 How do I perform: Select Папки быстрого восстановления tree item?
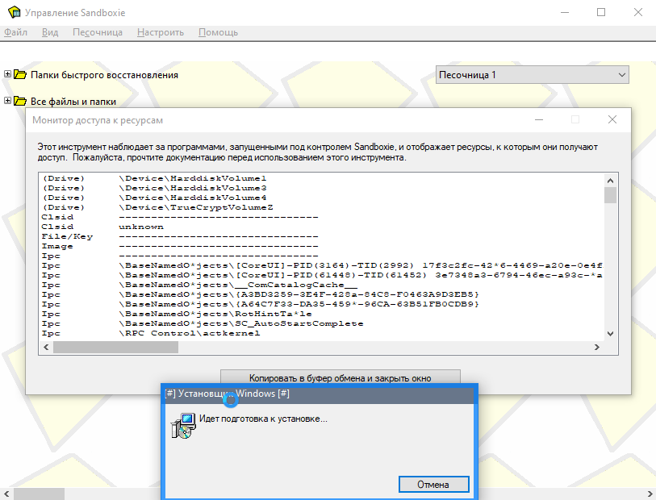[x=104, y=75]
